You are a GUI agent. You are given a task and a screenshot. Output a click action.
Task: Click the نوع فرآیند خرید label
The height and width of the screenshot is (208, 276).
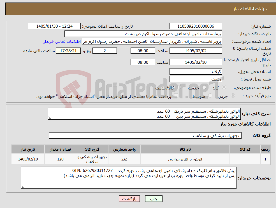[x=256, y=96]
